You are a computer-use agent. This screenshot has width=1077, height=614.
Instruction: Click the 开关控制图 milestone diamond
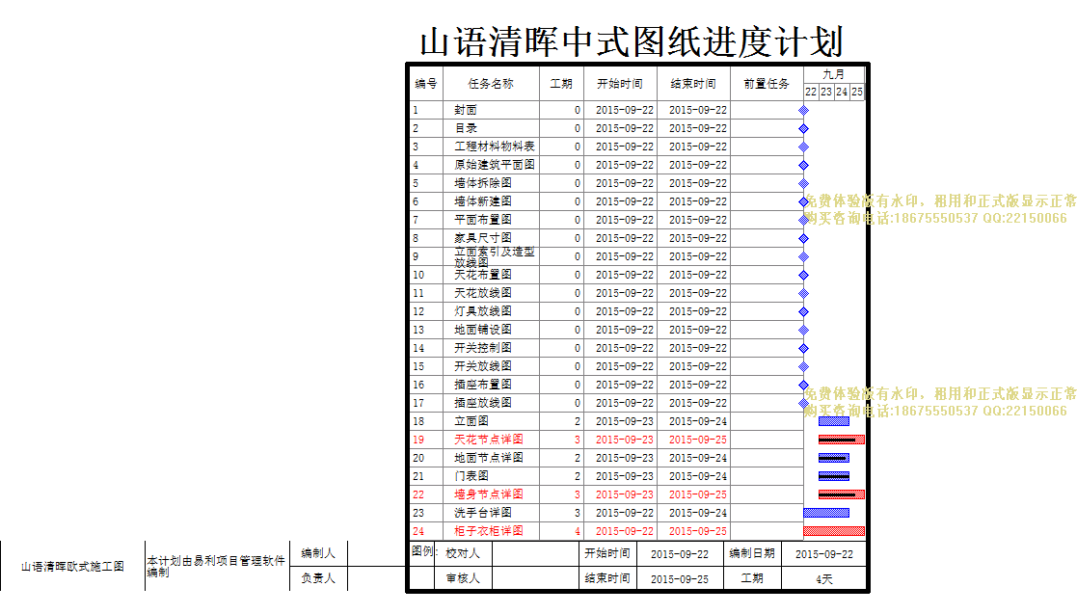click(x=803, y=348)
